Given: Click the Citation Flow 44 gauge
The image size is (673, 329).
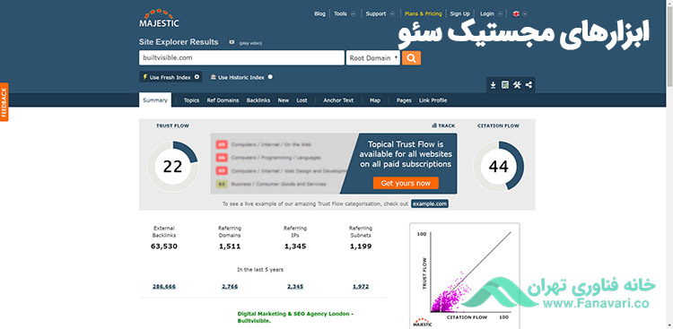Looking at the screenshot, I should coord(498,167).
